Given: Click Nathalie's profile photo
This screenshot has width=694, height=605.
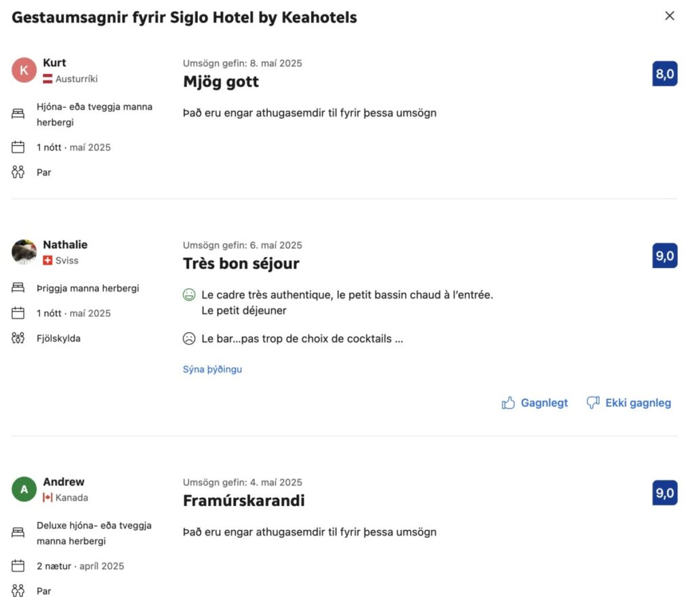Looking at the screenshot, I should (x=24, y=252).
